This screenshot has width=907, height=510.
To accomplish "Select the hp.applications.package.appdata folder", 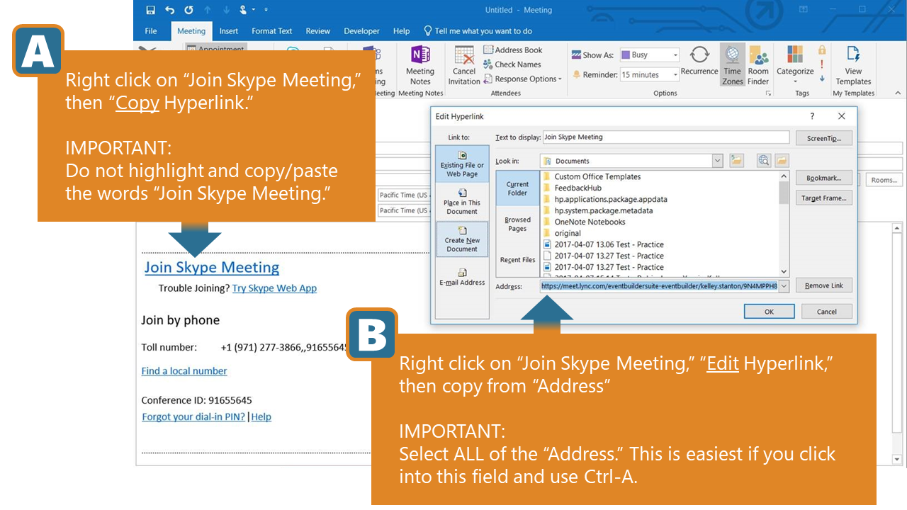I will [x=604, y=199].
